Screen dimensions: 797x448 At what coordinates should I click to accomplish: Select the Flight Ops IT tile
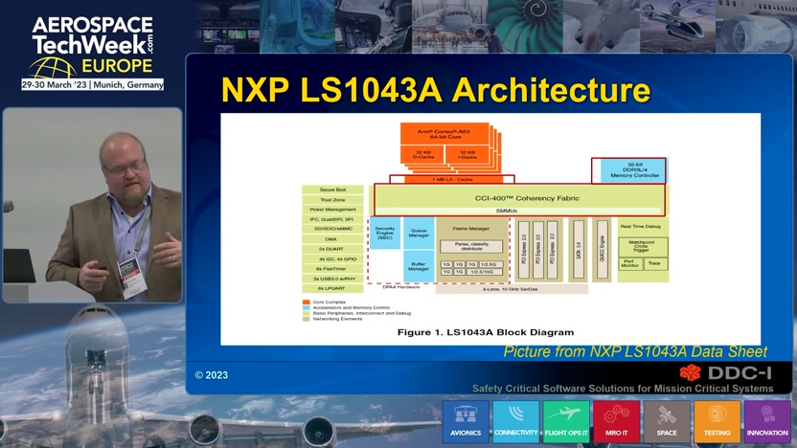tap(566, 421)
